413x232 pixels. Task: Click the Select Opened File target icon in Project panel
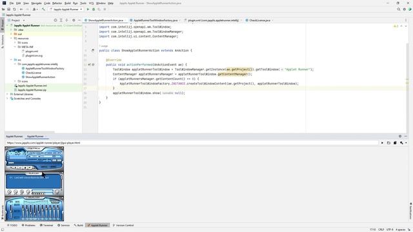[55, 20]
